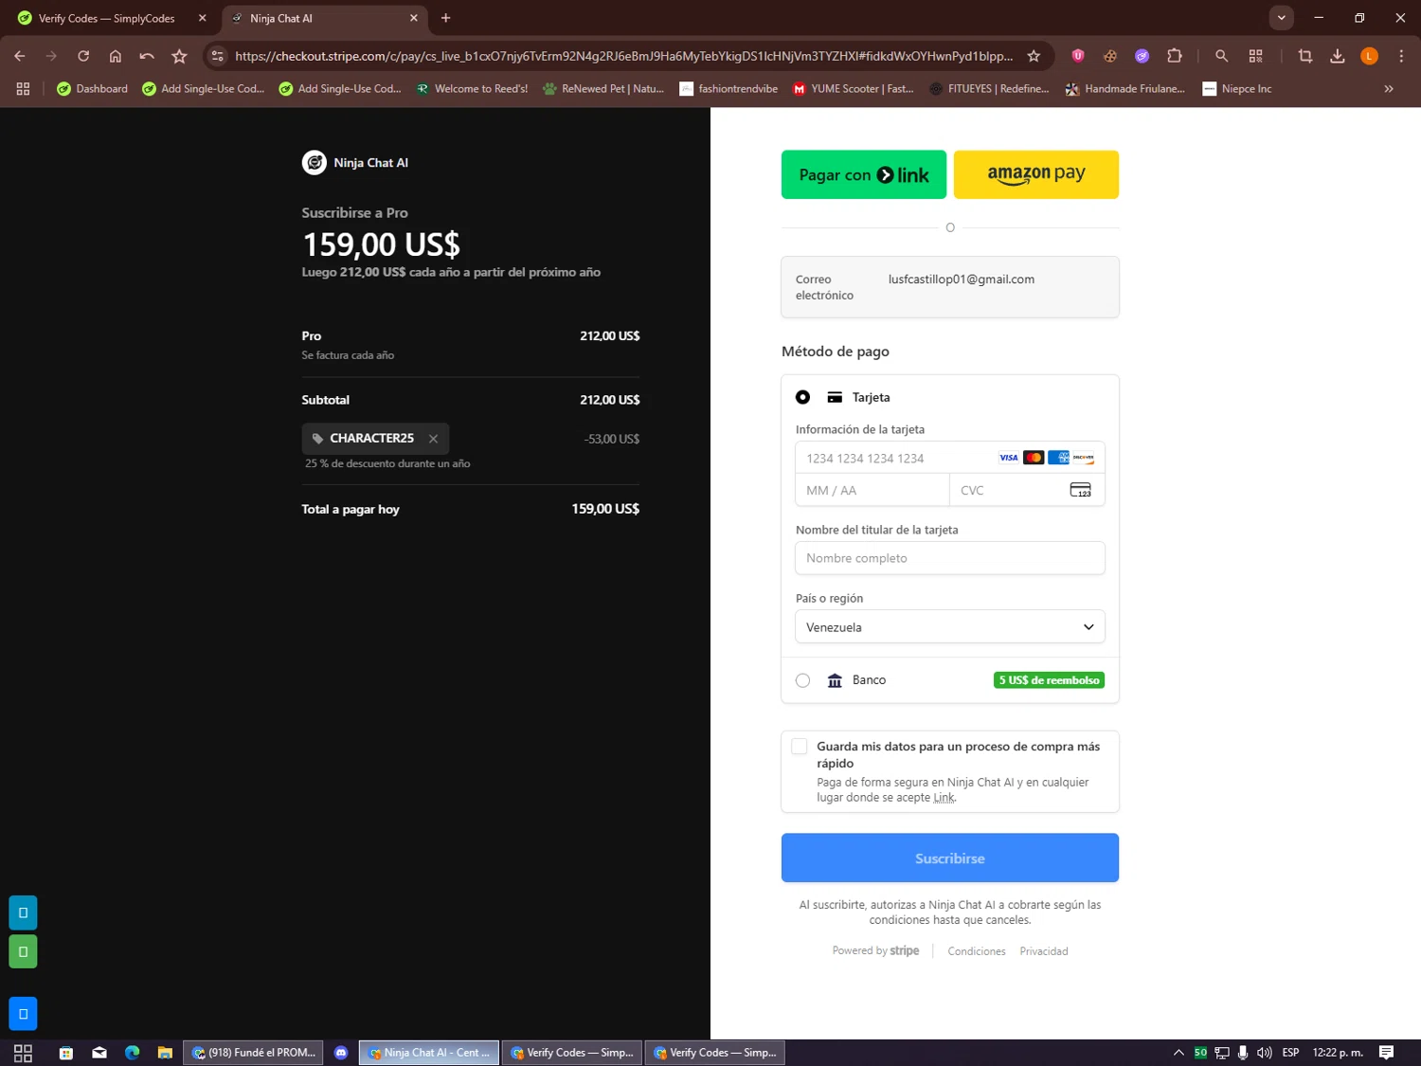Click the Banco bank building icon
Viewport: 1421px width, 1066px height.
(835, 680)
